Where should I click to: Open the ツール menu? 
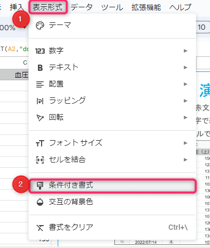point(112,7)
